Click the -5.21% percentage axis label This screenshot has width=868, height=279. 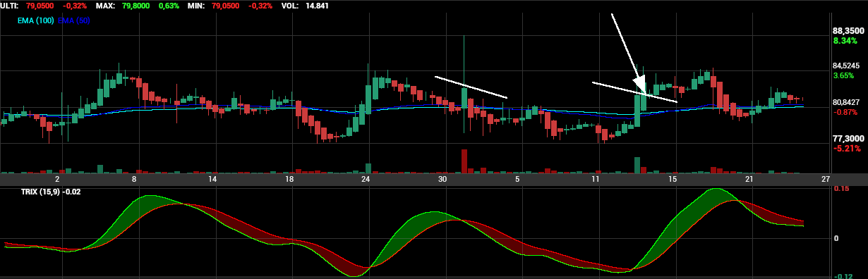(847, 149)
